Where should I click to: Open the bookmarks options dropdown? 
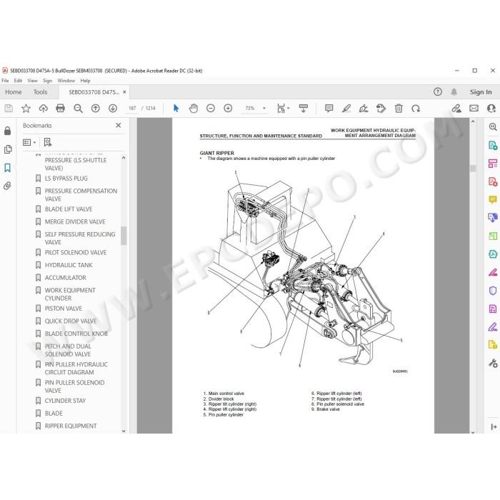(29, 142)
